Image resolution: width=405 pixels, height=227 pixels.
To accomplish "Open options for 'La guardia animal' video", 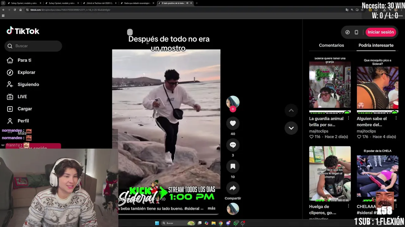I will pos(348,118).
